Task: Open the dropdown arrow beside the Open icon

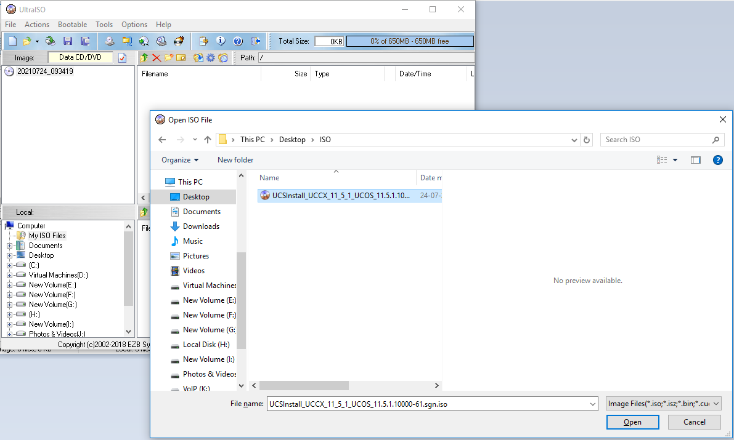Action: [37, 41]
